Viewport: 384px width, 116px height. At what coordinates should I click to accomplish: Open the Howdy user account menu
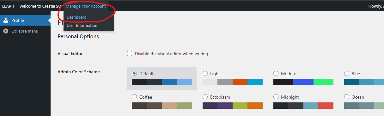(x=376, y=6)
